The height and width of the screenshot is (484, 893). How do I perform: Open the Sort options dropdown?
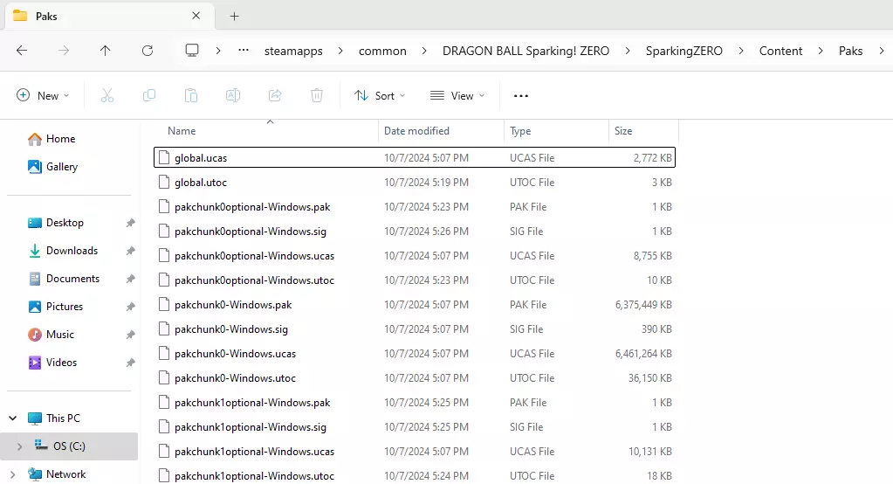[380, 96]
